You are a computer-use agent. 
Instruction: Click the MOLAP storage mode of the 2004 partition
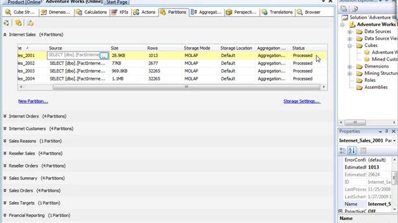191,79
